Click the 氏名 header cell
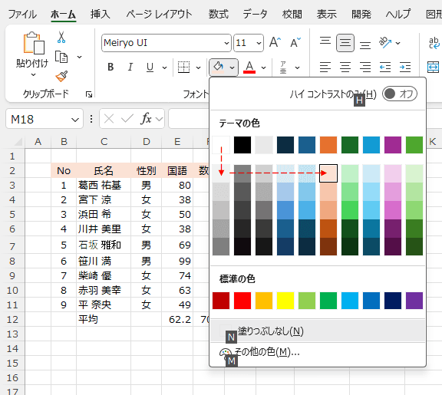 click(104, 171)
